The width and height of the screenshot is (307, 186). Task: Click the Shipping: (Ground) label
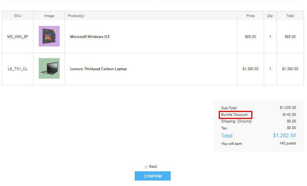[x=236, y=121]
